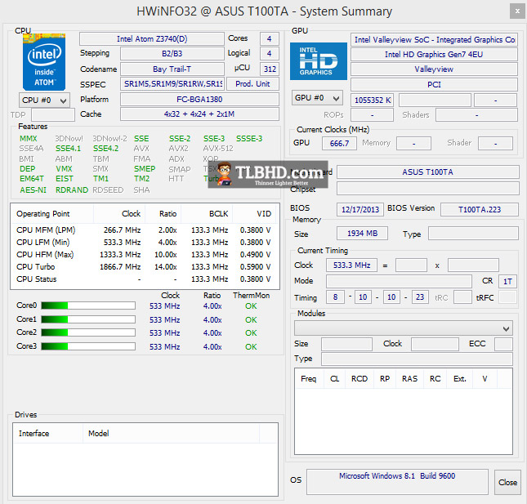Click the Core3 usage bar
527x504 pixels.
coord(88,346)
